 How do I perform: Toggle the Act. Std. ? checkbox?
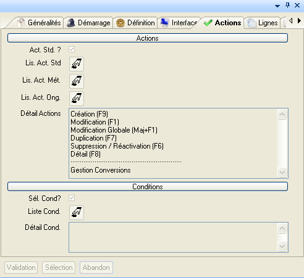[x=72, y=49]
